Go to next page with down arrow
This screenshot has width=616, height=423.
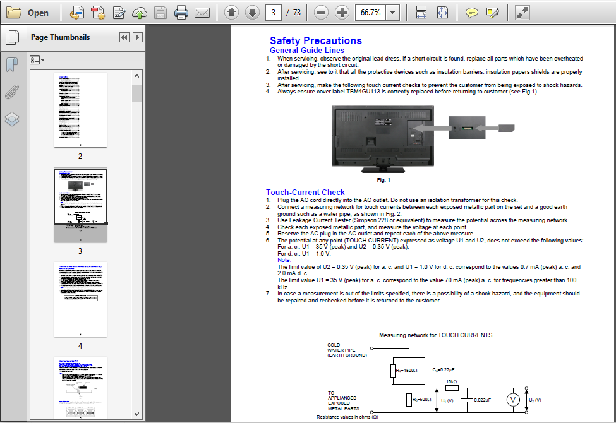coord(252,13)
